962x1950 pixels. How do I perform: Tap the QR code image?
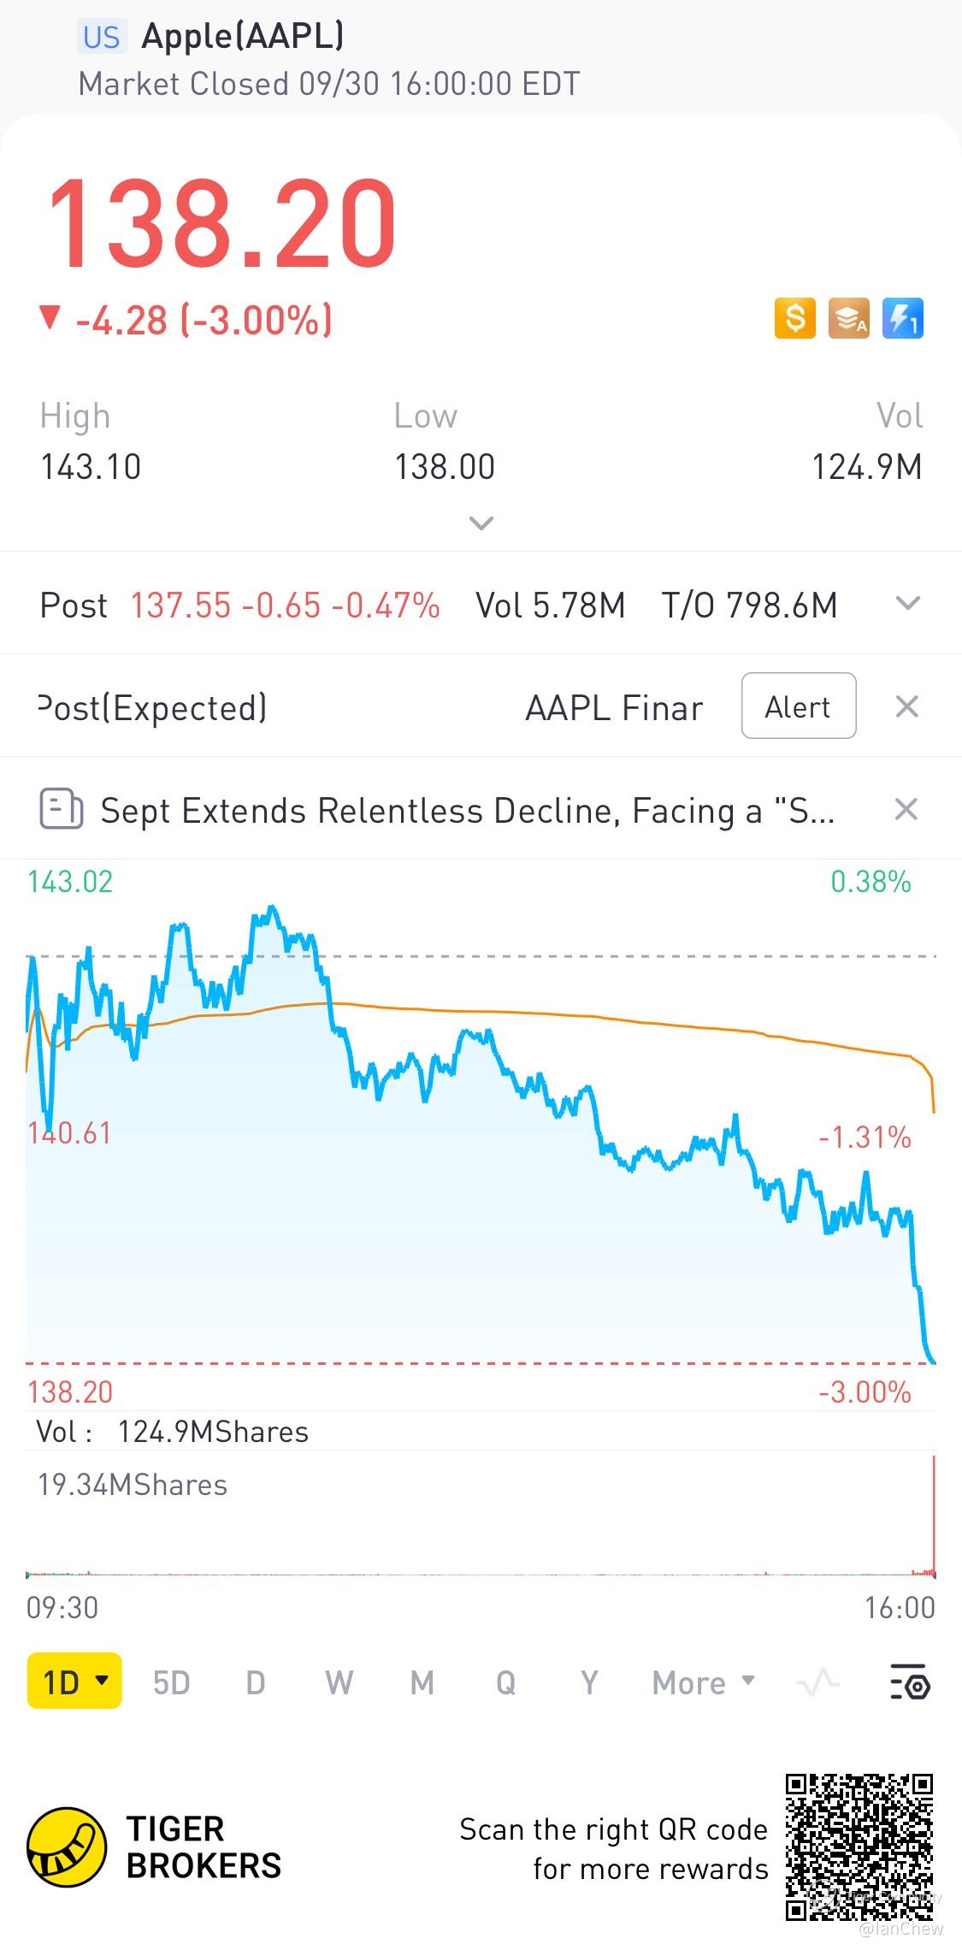(x=859, y=1847)
